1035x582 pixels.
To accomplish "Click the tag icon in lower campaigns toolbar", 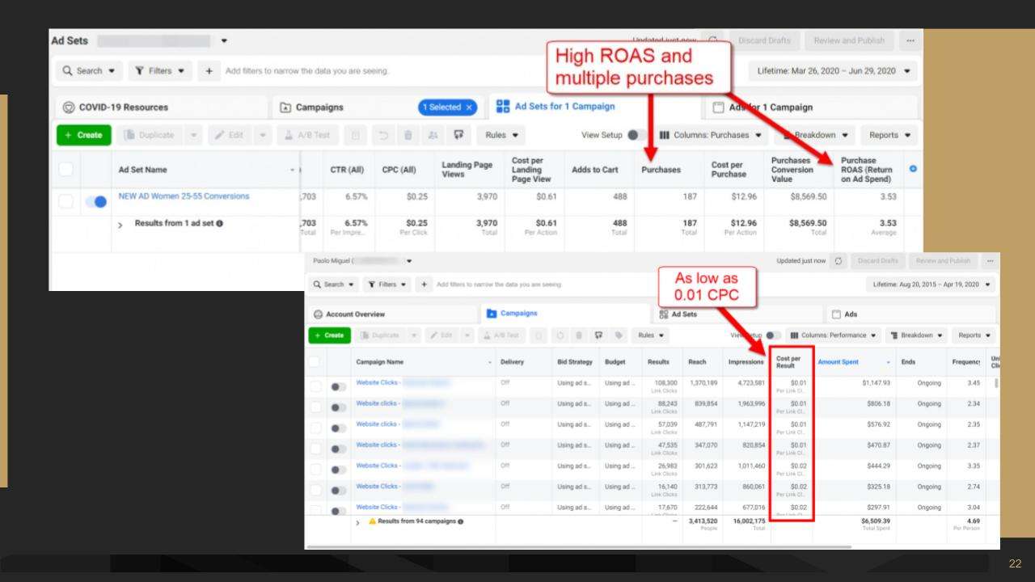I will click(620, 335).
